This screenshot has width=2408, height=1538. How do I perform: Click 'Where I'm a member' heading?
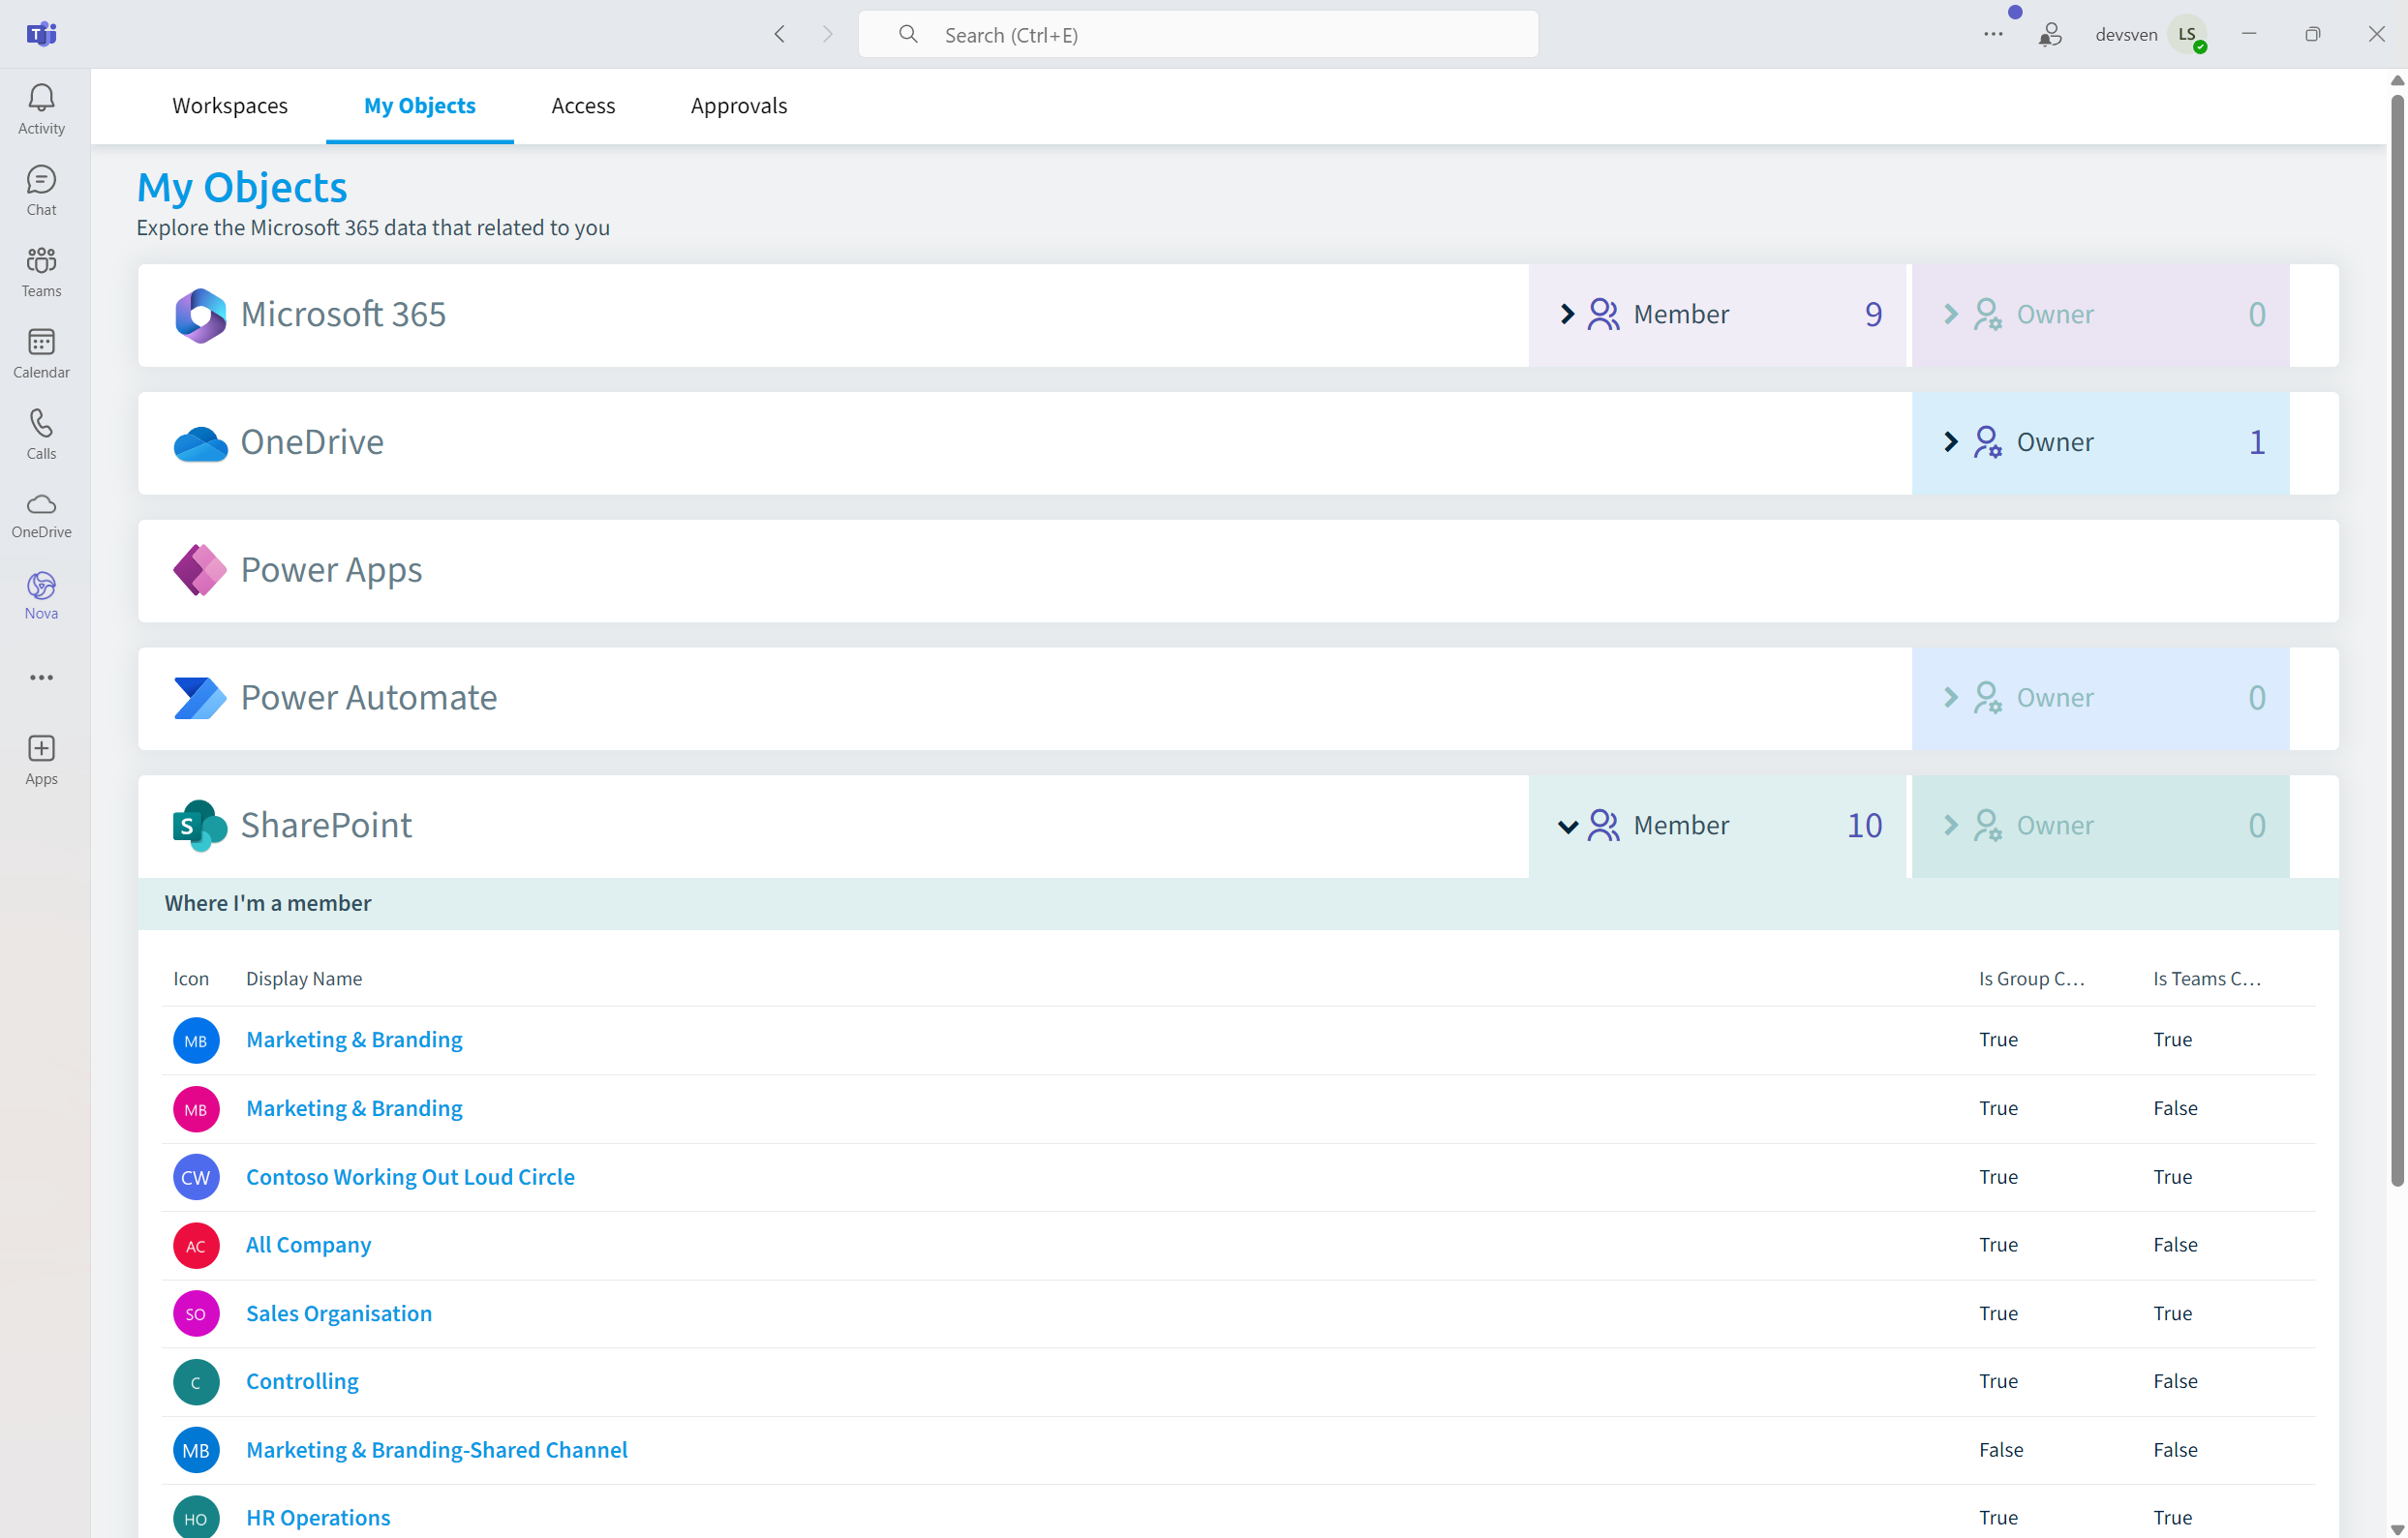[268, 903]
